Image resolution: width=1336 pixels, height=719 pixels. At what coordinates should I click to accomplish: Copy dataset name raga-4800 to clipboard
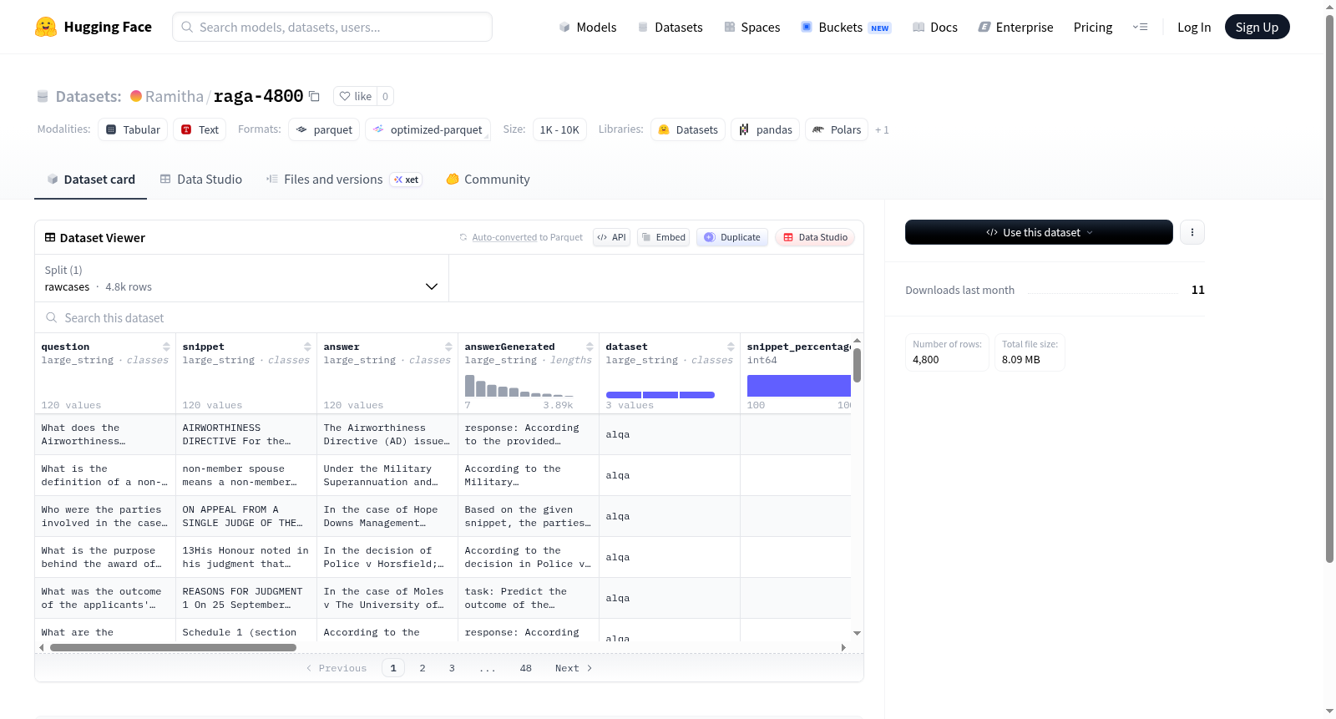[314, 96]
